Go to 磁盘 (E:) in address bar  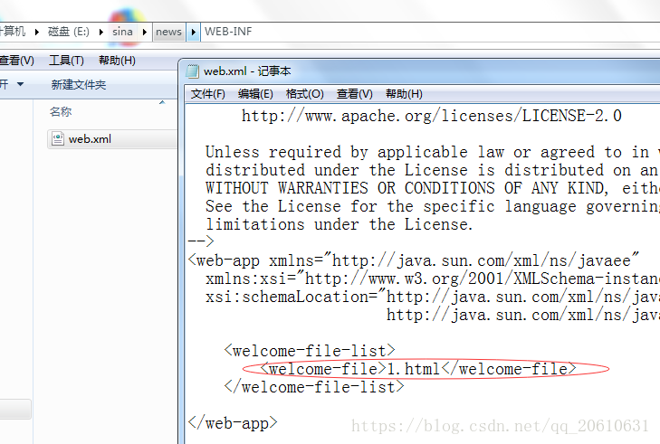pyautogui.click(x=69, y=32)
